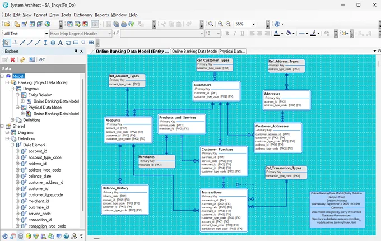The image size is (381, 241).
Task: Open the Dictionary menu
Action: [83, 15]
